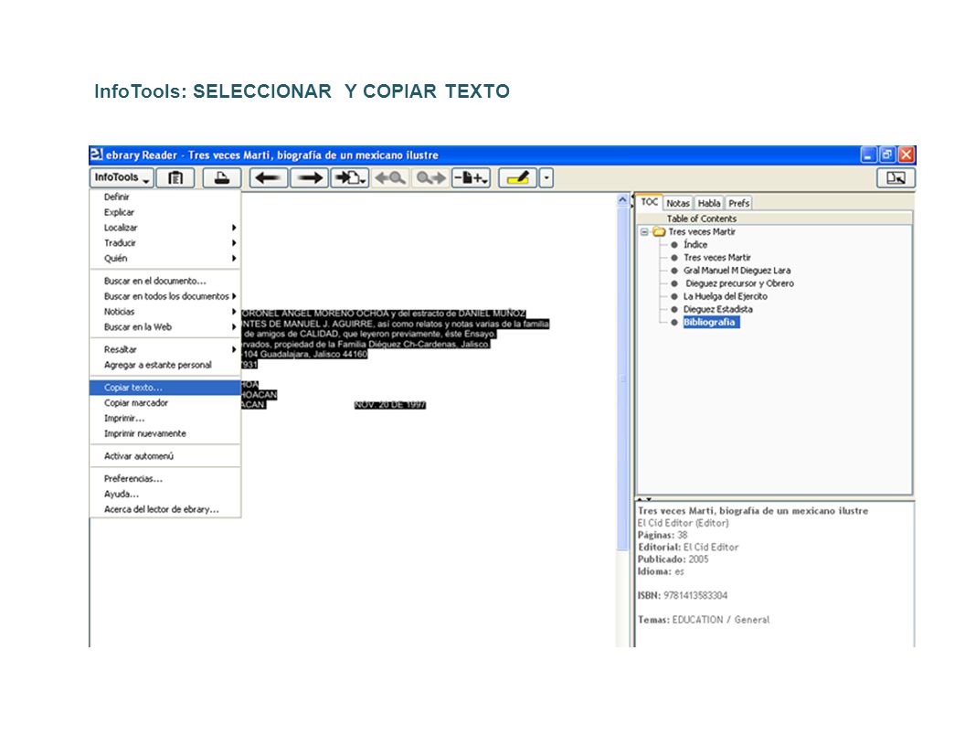This screenshot has height=746, width=965.
Task: Click the selected NOV. 20 DE 1997 text
Action: [x=390, y=405]
